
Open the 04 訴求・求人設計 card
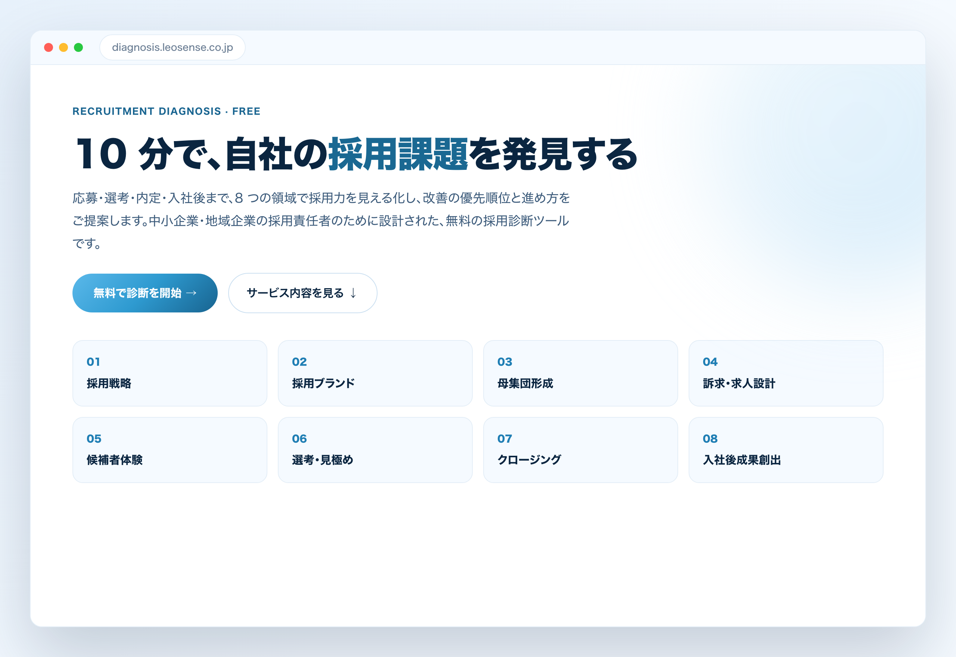click(x=786, y=373)
